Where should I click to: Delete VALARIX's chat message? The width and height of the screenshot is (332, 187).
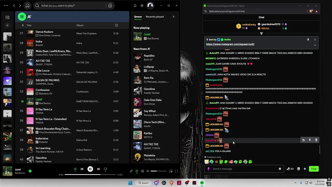316,140
